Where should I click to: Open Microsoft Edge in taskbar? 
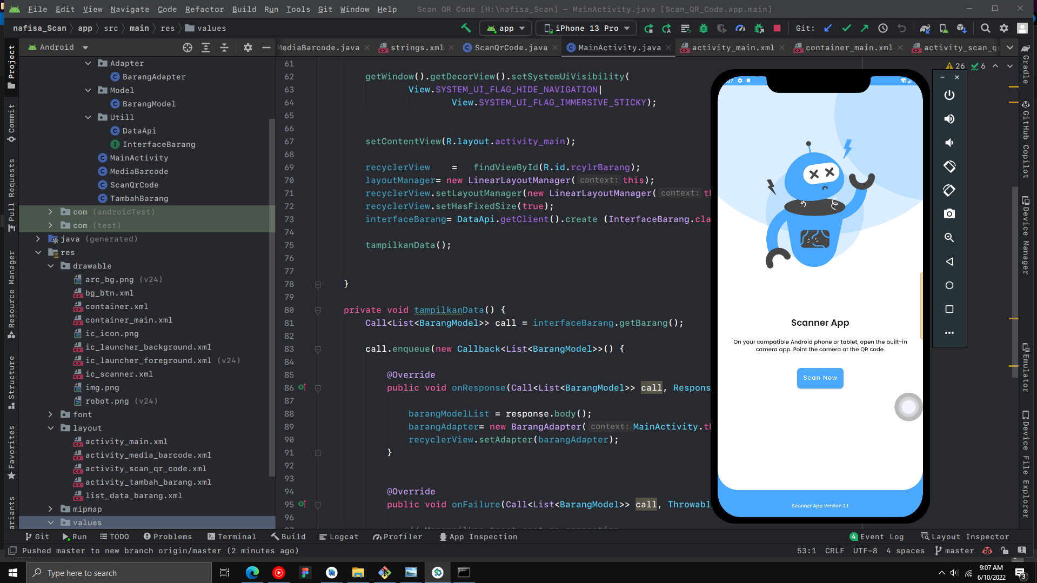[252, 573]
